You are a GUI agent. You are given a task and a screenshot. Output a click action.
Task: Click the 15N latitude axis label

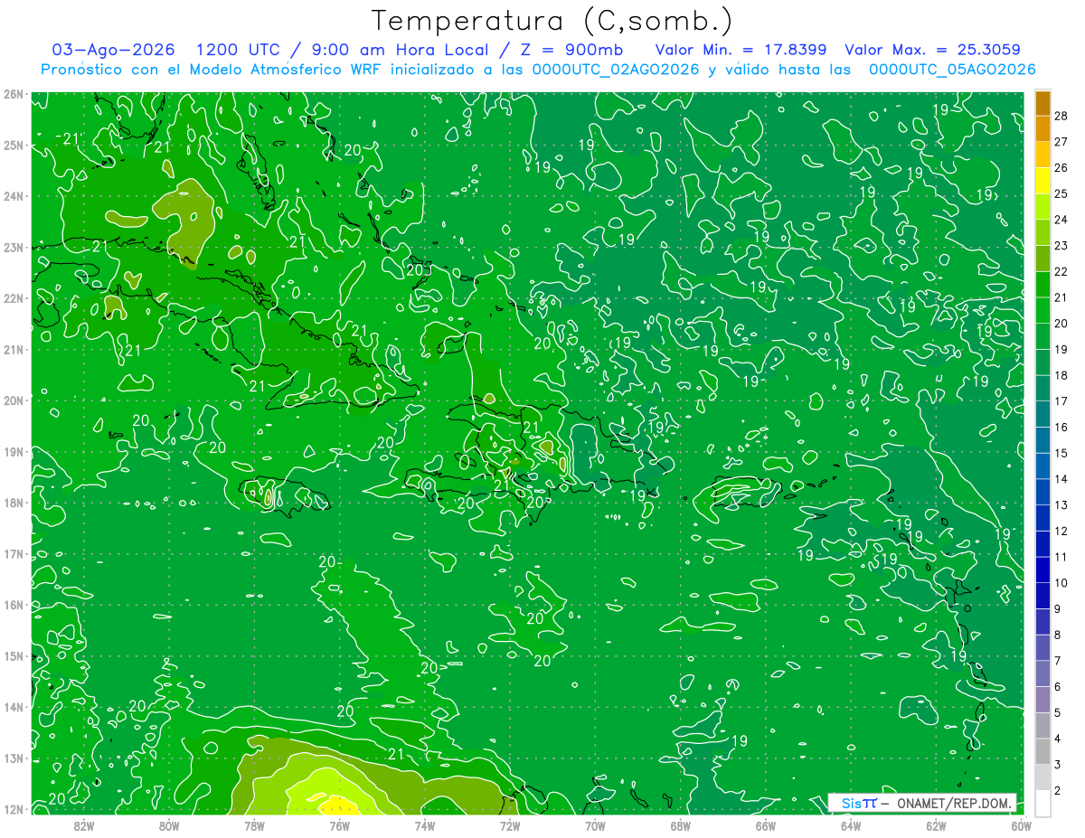(13, 655)
